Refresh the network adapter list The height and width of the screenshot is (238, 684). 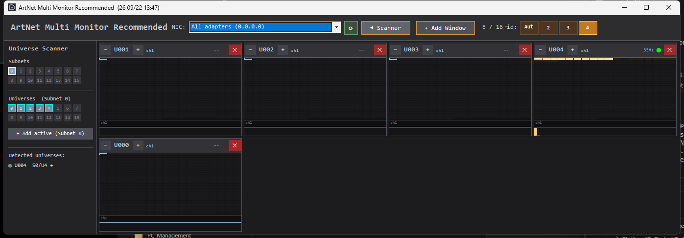[351, 28]
